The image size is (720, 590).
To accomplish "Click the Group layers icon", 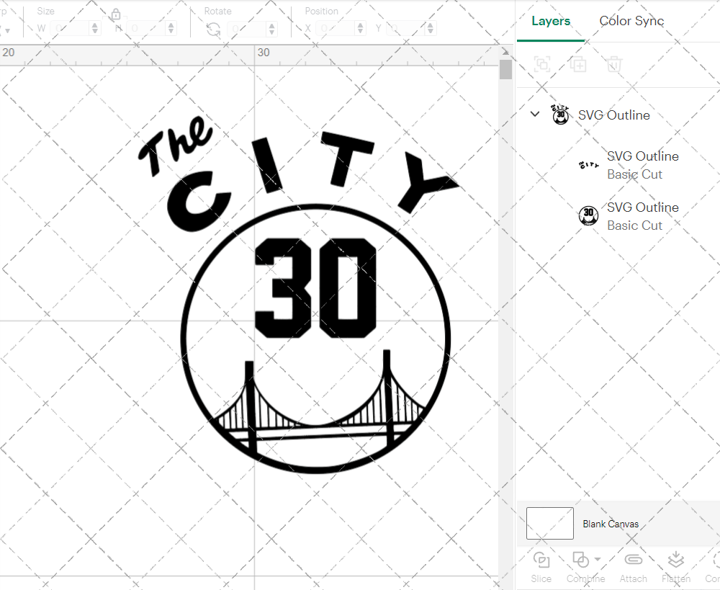I will (x=541, y=64).
